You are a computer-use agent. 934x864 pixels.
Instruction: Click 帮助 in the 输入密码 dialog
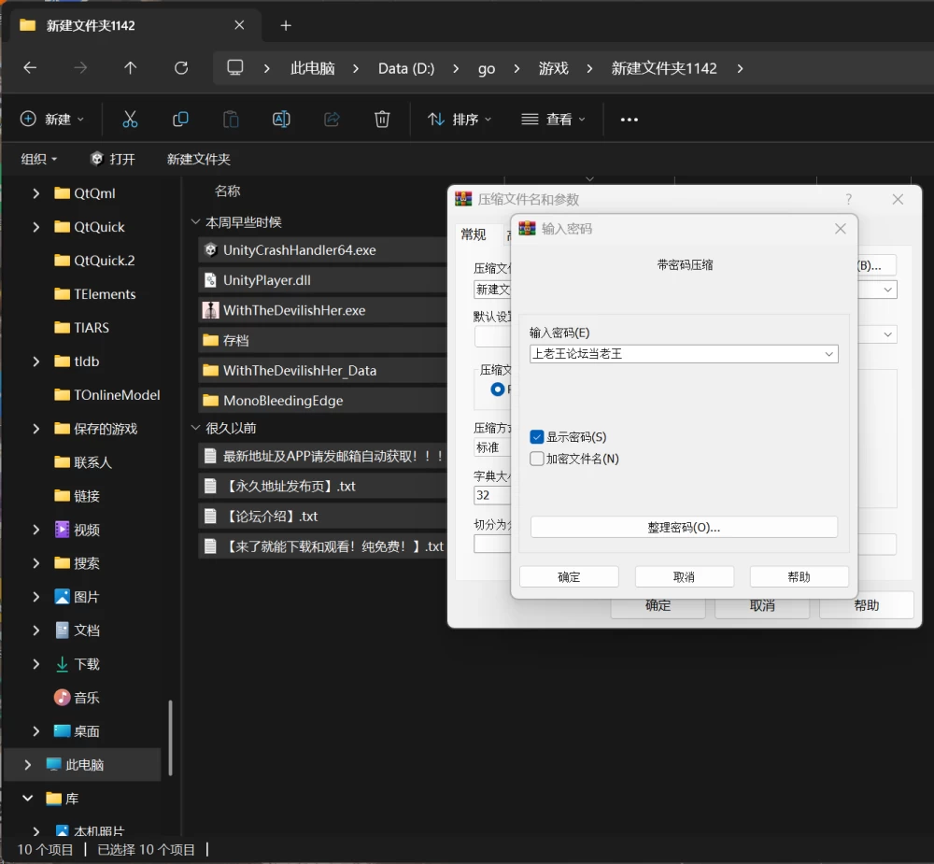799,577
